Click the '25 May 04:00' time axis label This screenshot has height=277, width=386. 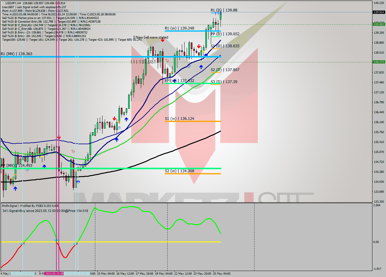pos(222,274)
